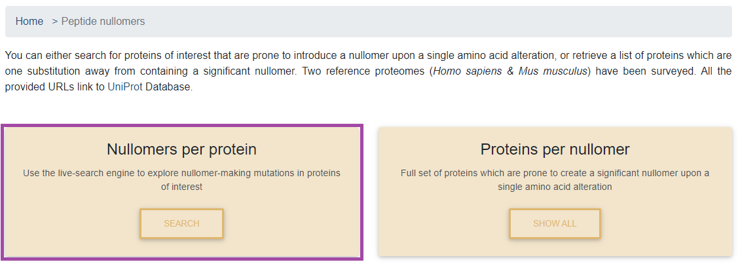This screenshot has width=740, height=279.
Task: Click the live-search engine description text
Action: (x=181, y=180)
